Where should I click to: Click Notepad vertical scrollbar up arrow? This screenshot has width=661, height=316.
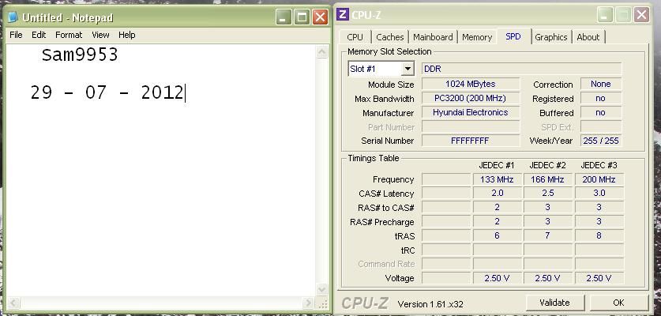pos(321,52)
